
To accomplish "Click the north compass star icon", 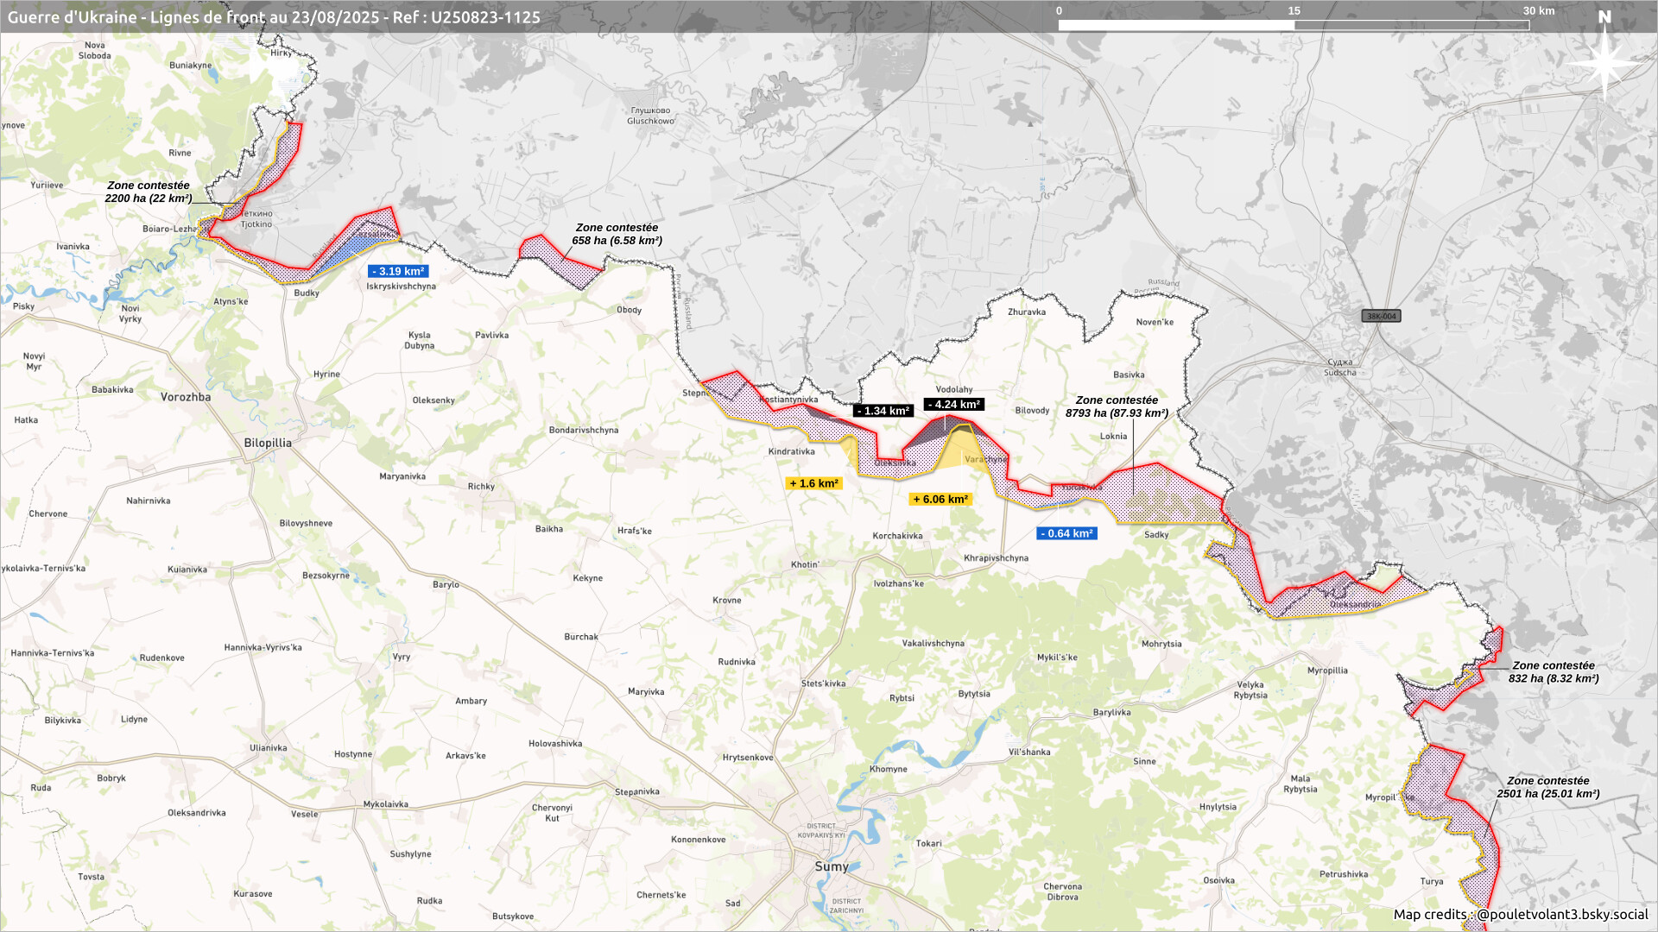I will (1604, 62).
